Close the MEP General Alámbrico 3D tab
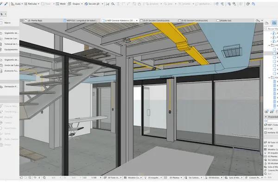Viewport: 278px width, 182px height. point(137,20)
